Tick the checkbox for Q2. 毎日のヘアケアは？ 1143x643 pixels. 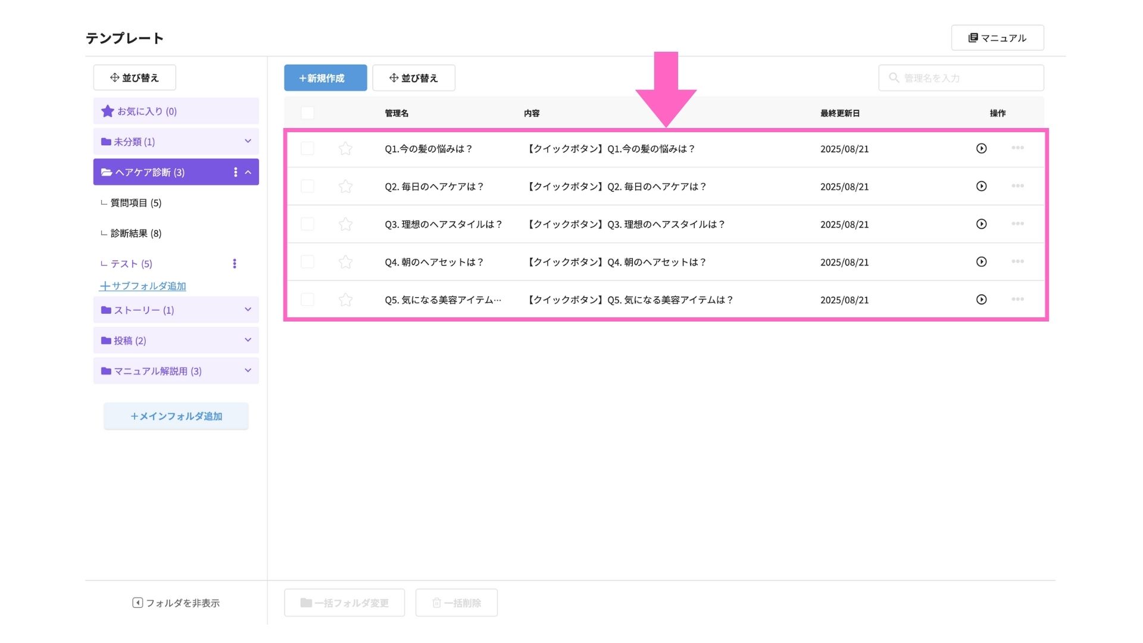coord(307,186)
